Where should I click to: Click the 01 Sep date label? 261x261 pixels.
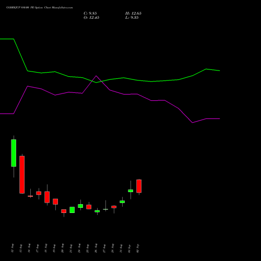click(129, 248)
